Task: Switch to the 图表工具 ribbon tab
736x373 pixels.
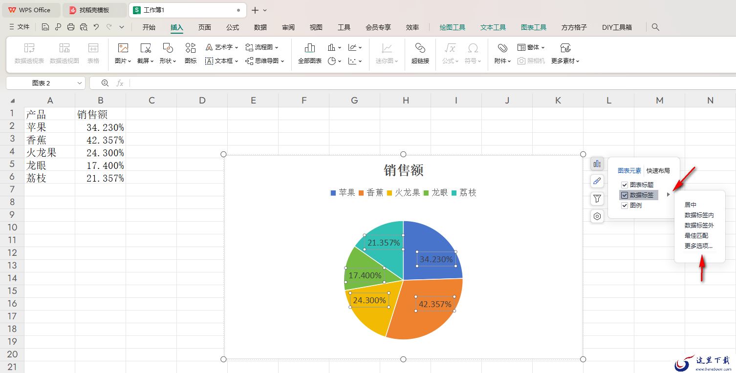Action: click(534, 27)
